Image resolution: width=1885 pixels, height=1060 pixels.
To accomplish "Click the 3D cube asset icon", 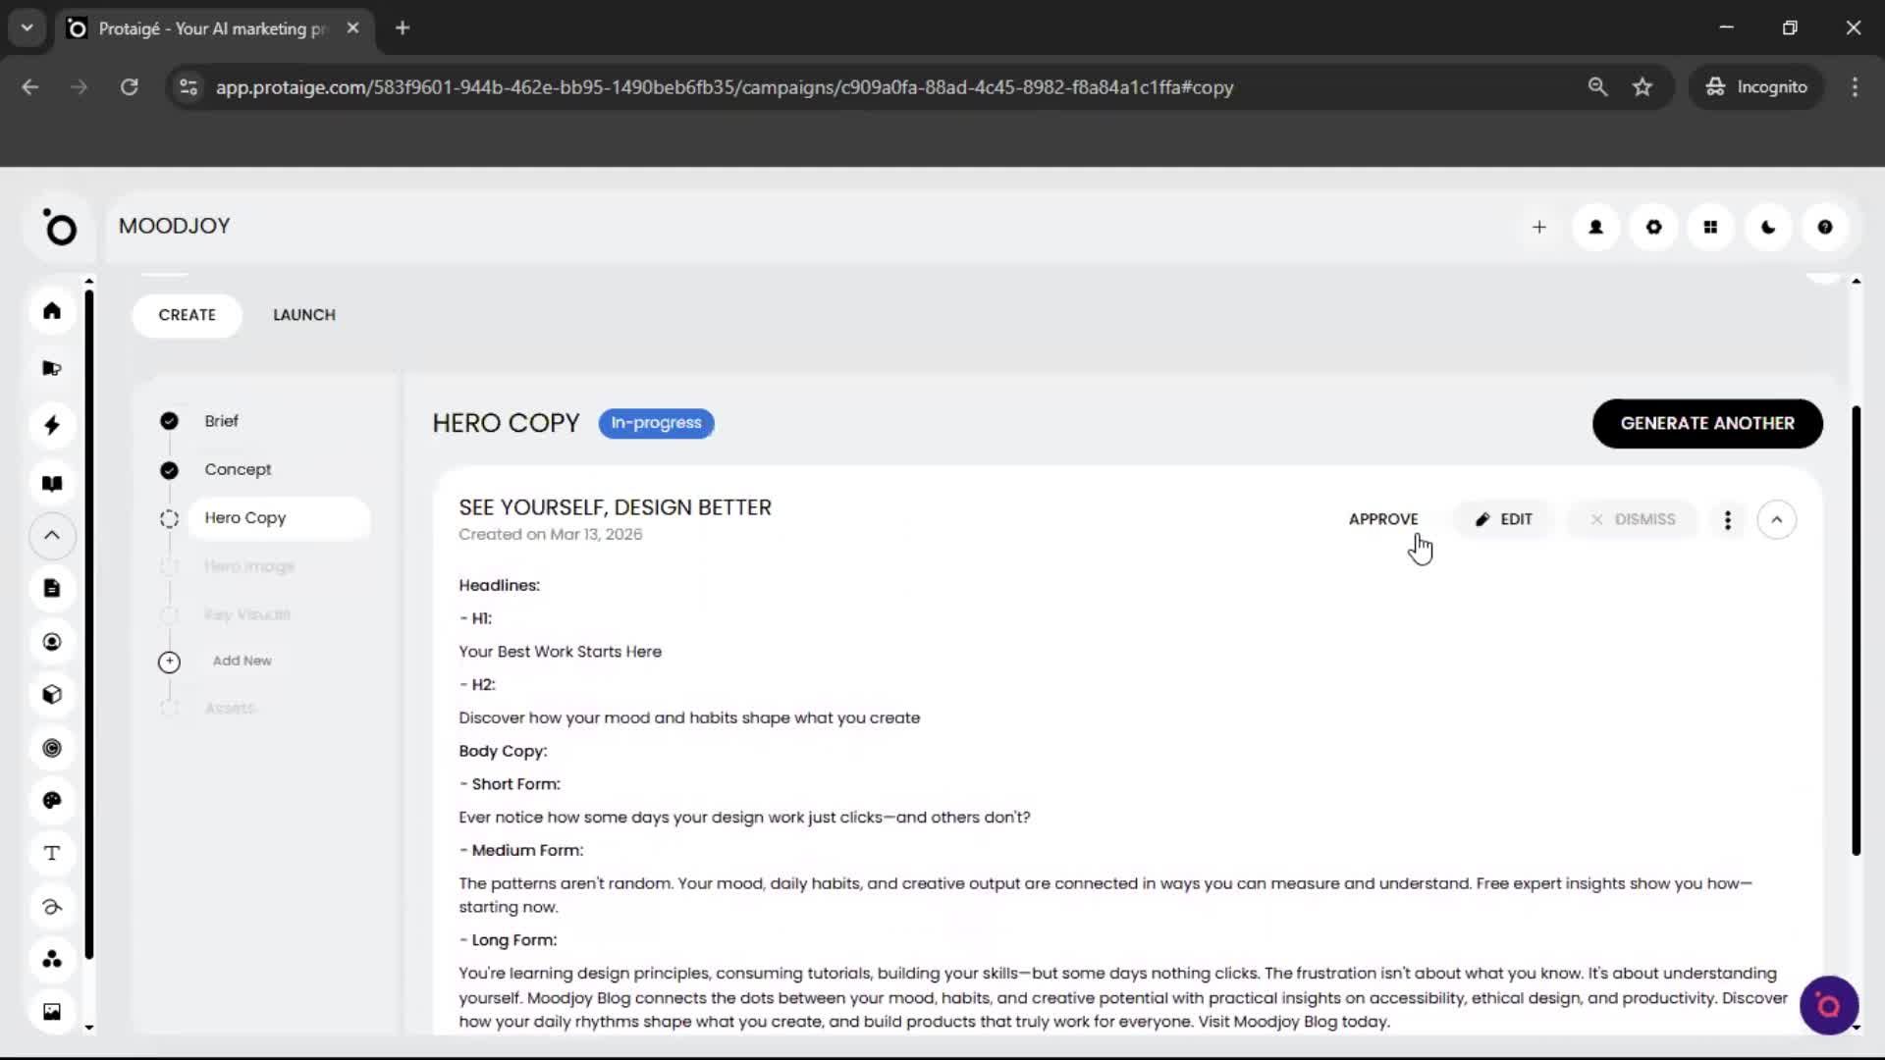I will [51, 694].
